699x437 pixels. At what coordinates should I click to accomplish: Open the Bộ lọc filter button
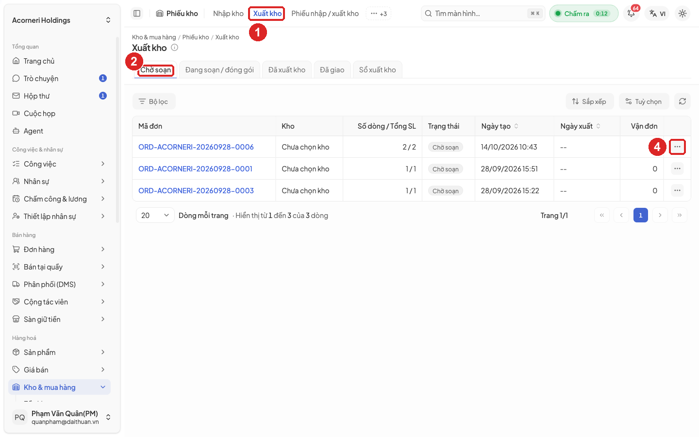click(153, 101)
